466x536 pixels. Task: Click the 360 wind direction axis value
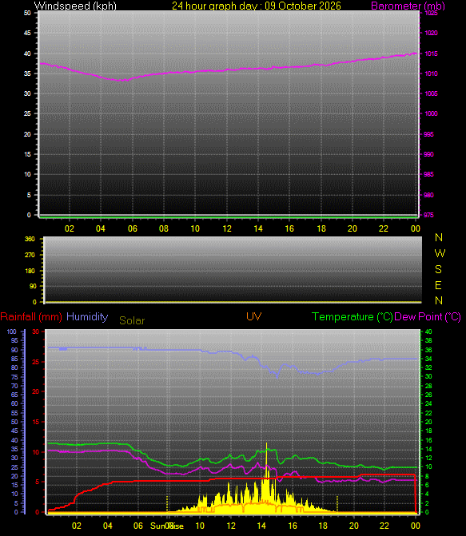[30, 239]
